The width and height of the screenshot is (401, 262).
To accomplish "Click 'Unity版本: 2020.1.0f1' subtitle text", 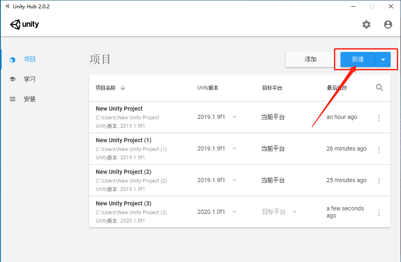I will coord(120,221).
